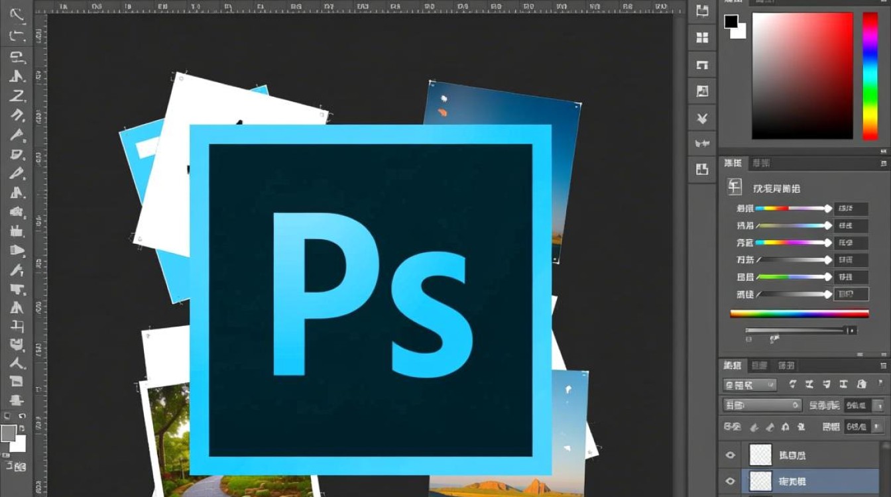
Task: Open the fill arrow on the lock icons row
Action: tap(879, 427)
